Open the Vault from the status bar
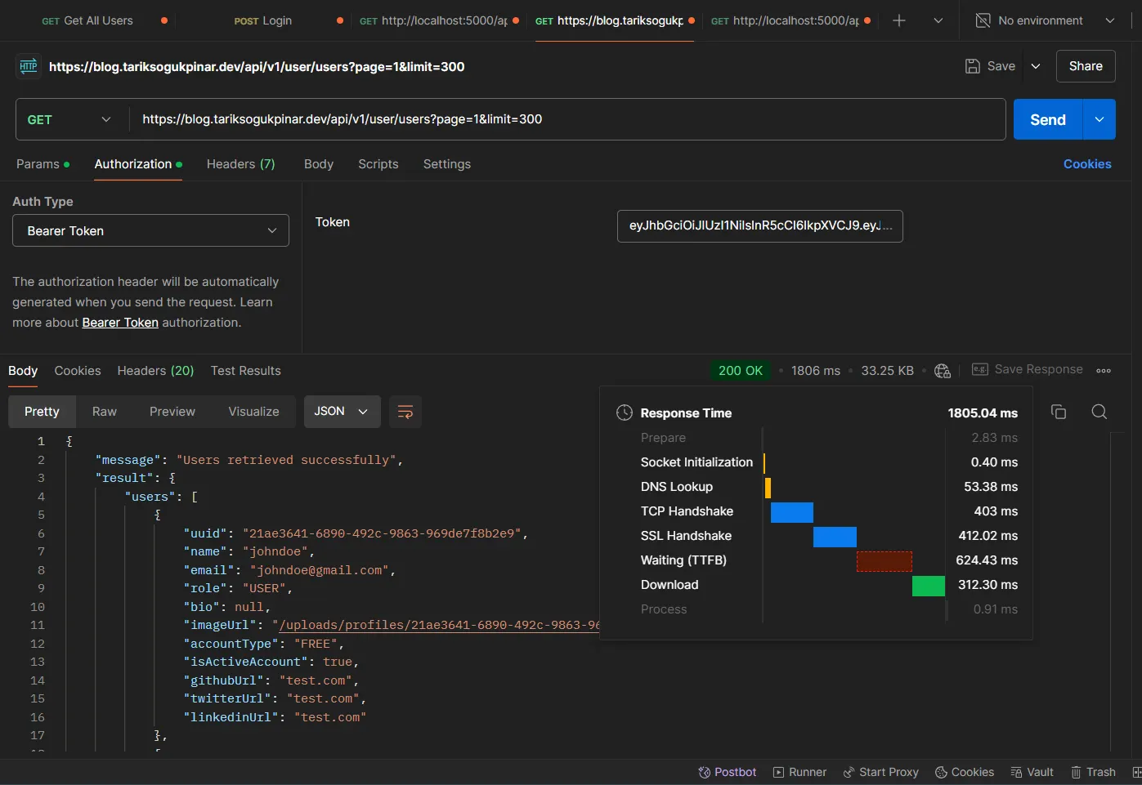This screenshot has width=1142, height=785. 1032,772
